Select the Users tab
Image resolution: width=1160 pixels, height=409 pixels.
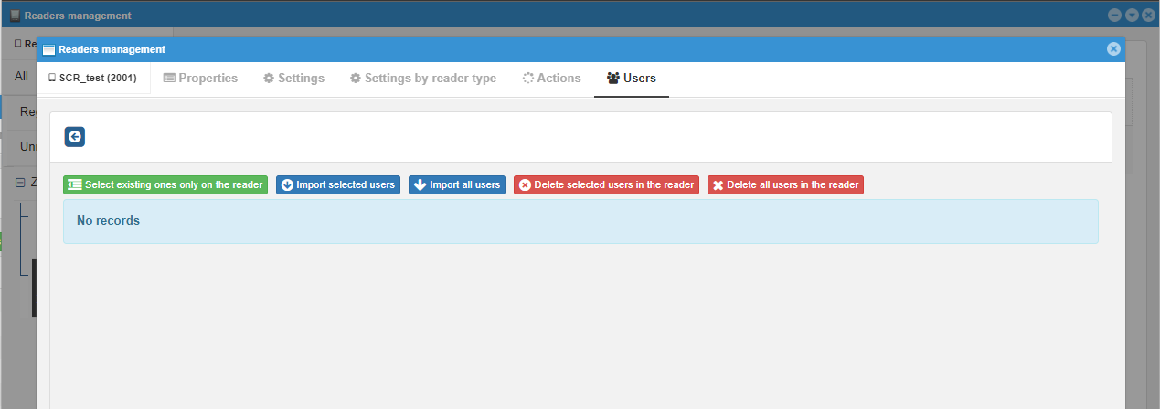point(632,79)
